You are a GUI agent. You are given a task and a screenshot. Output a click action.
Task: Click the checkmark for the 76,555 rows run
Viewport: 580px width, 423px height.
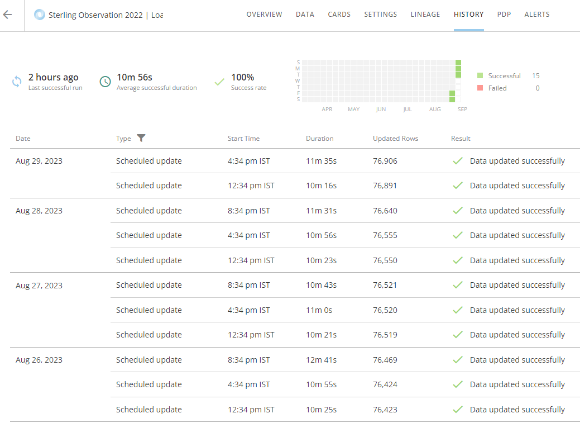point(458,235)
